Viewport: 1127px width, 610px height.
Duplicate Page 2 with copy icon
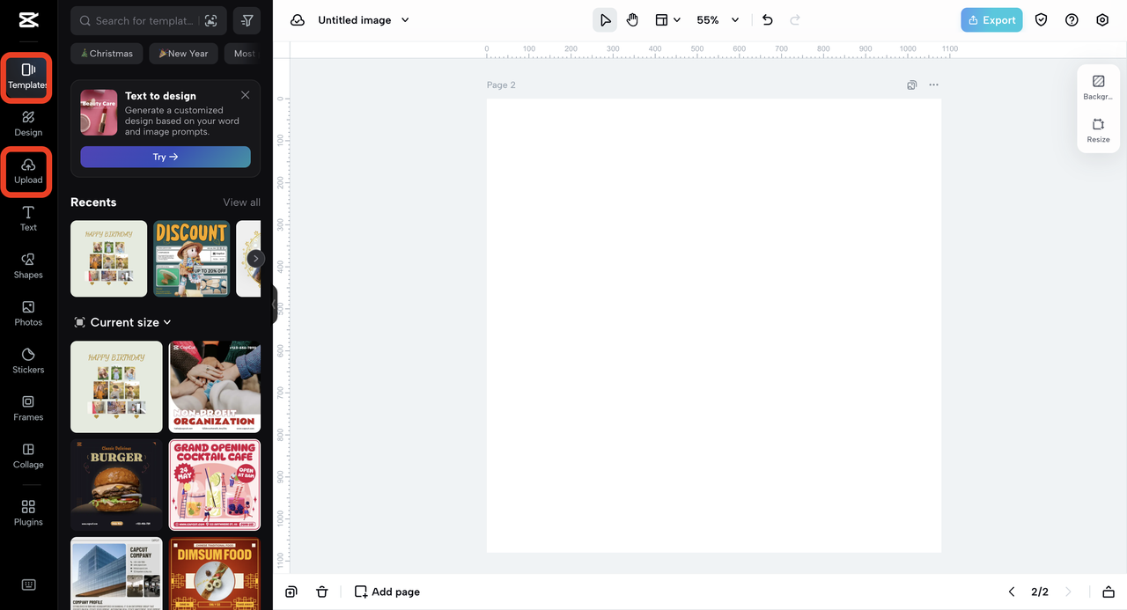(x=912, y=85)
